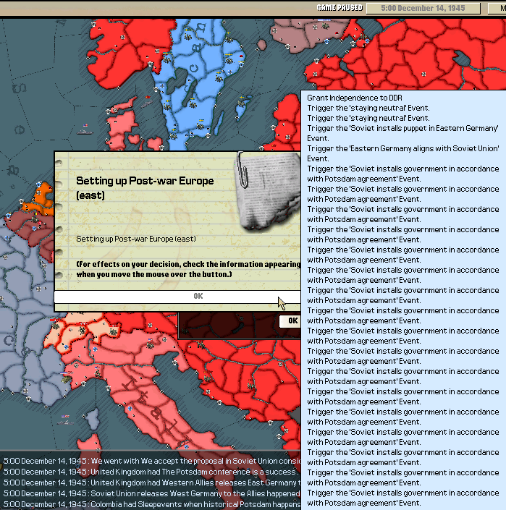
Task: Click the log entry 'We went with We accept the proposal'
Action: [x=151, y=461]
